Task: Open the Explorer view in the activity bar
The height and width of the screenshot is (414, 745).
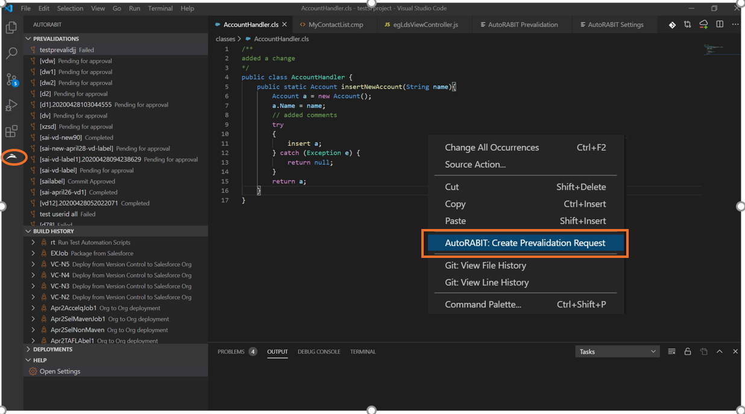Action: (11, 28)
